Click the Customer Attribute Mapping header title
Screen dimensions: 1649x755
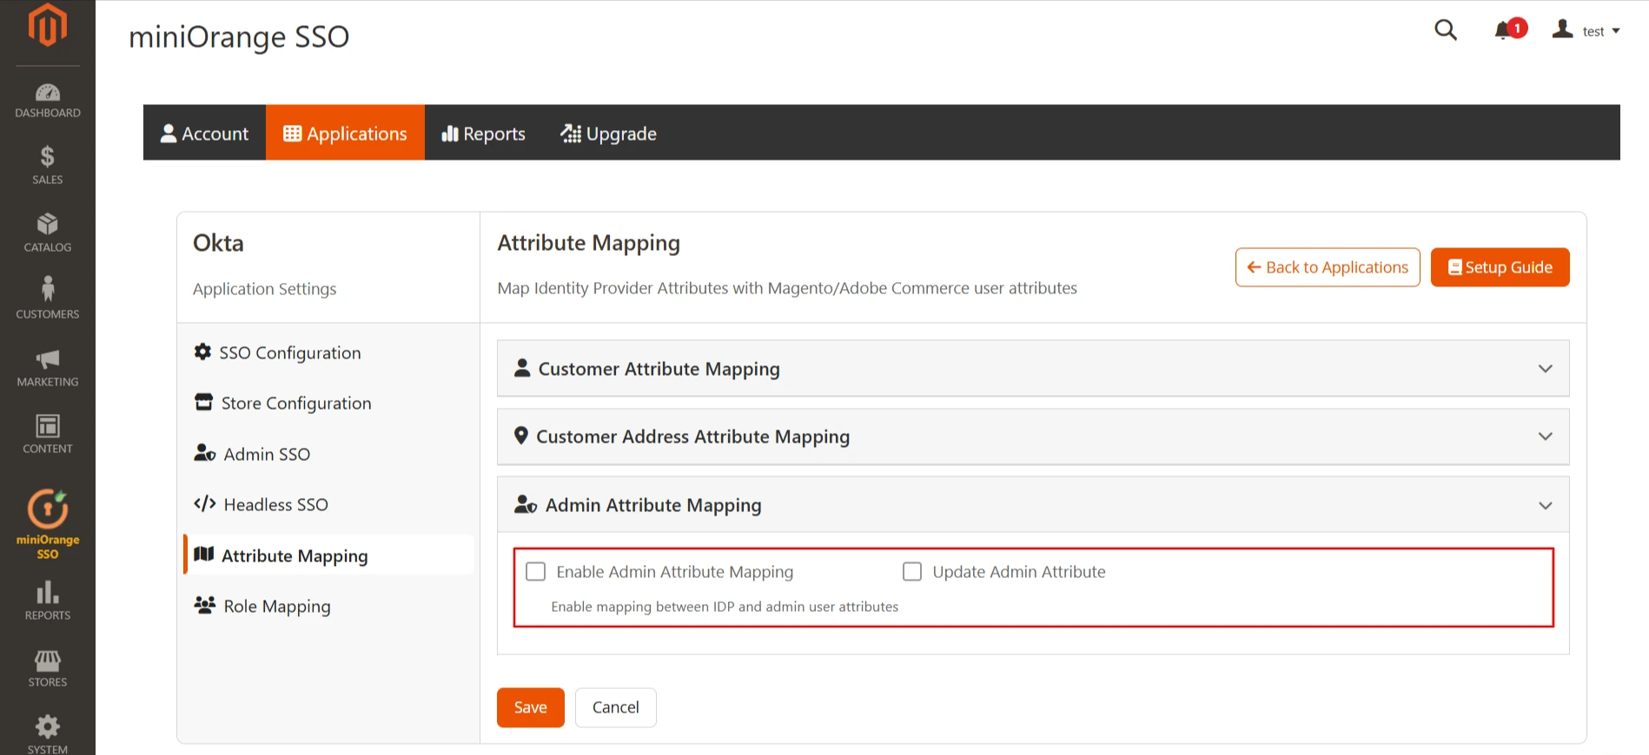click(659, 369)
